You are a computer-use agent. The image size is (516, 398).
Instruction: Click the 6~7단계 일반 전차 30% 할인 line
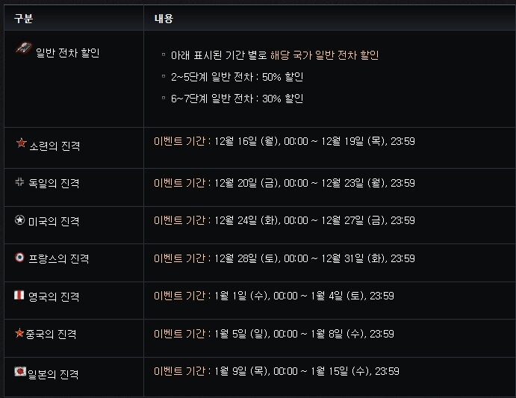(x=237, y=99)
